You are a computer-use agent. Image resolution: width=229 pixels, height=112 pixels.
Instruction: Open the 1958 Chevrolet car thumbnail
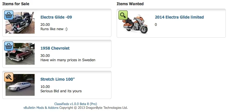20,54
